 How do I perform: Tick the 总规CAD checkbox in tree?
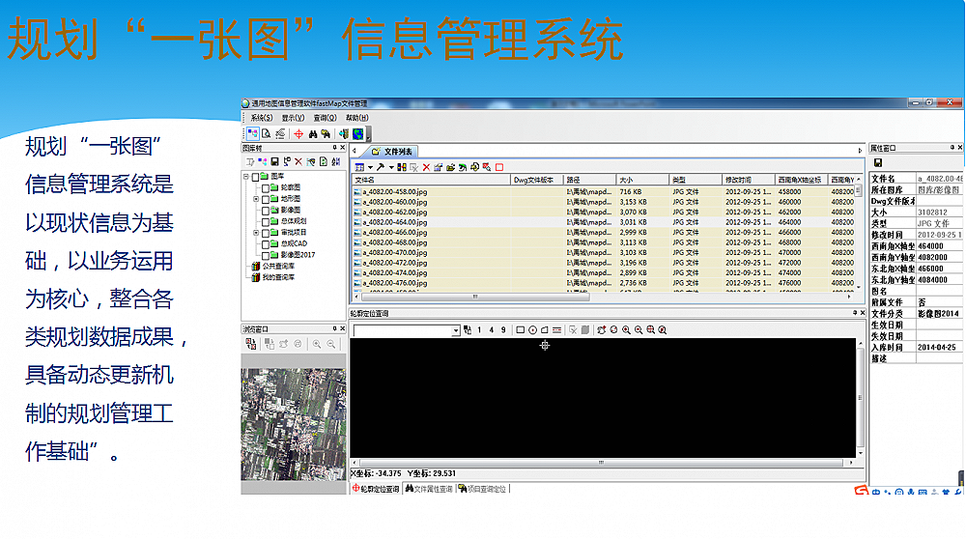click(266, 243)
